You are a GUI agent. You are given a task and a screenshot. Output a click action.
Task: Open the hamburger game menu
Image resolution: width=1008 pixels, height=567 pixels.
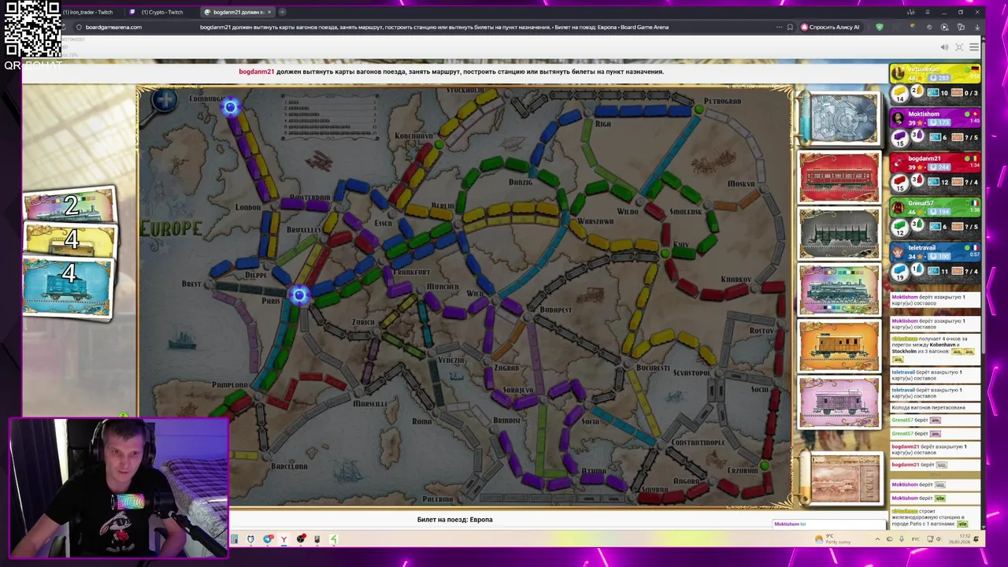pyautogui.click(x=974, y=47)
